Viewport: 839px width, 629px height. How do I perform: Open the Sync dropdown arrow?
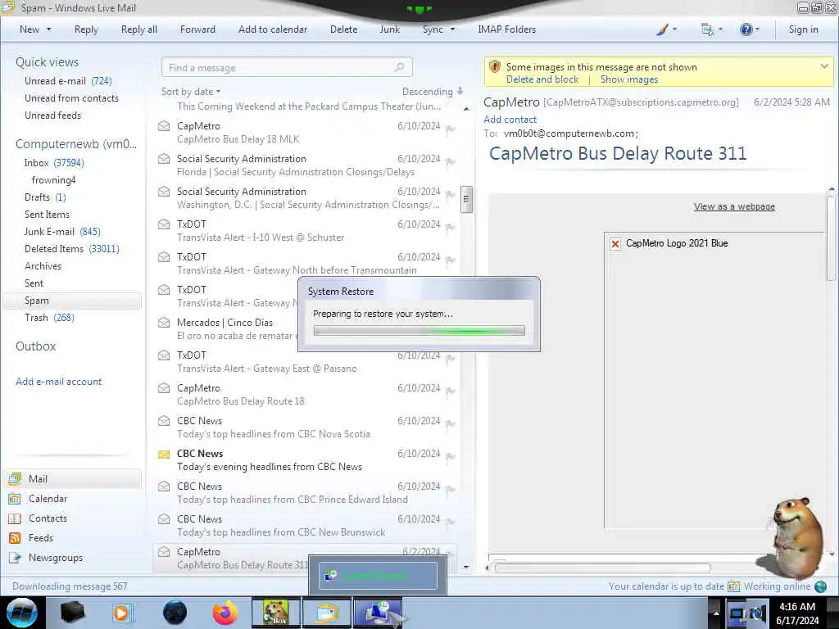pyautogui.click(x=452, y=29)
